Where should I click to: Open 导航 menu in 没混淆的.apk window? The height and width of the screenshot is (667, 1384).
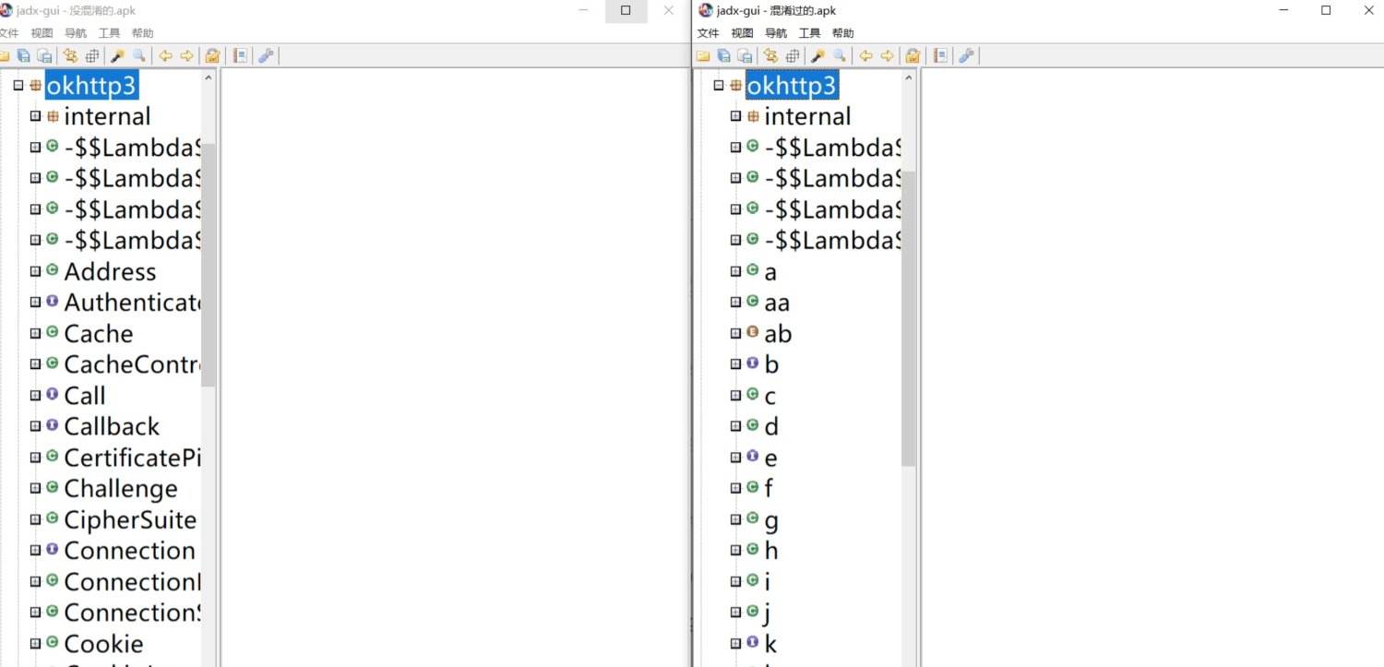pos(76,33)
